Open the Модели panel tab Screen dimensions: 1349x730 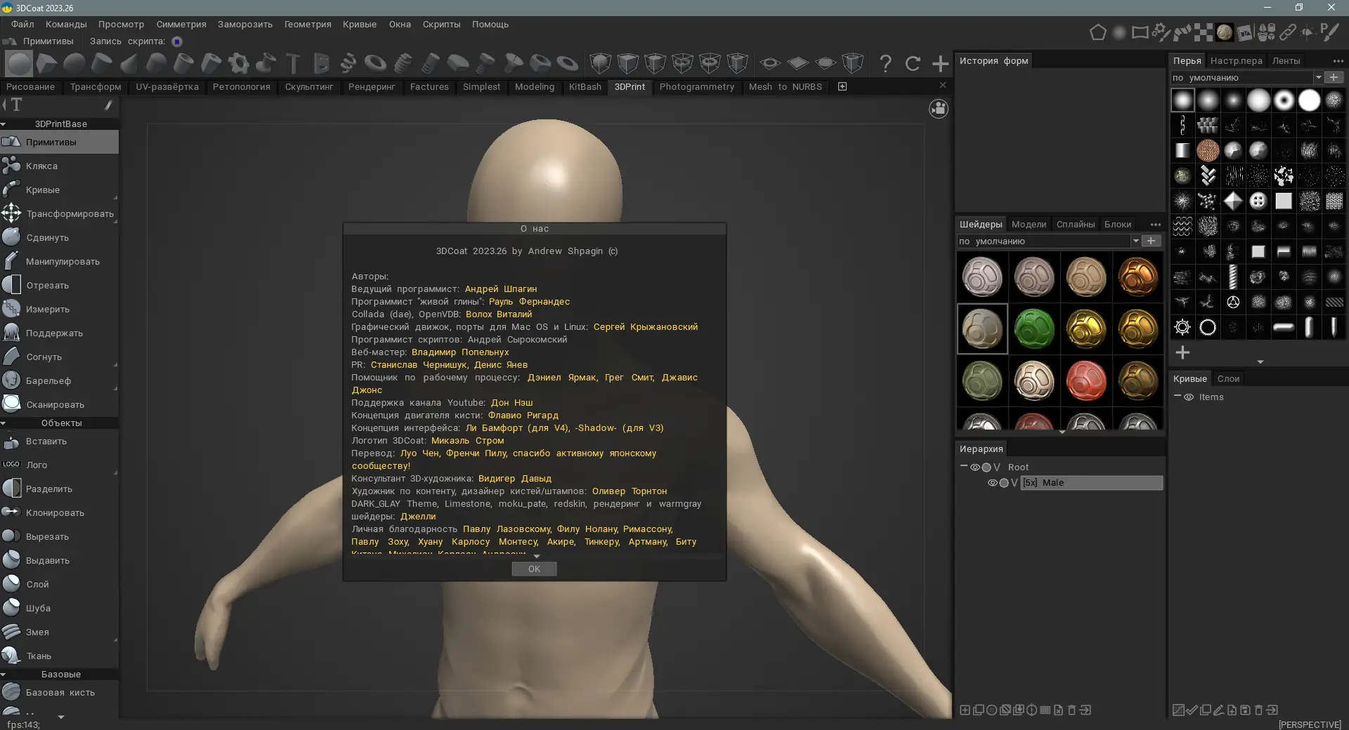coord(1029,225)
